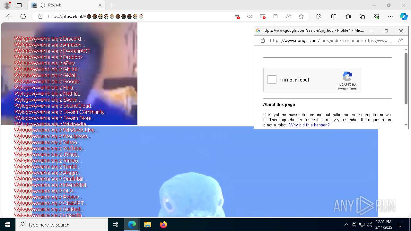
Task: Click the taskbar search box
Action: tap(62, 225)
